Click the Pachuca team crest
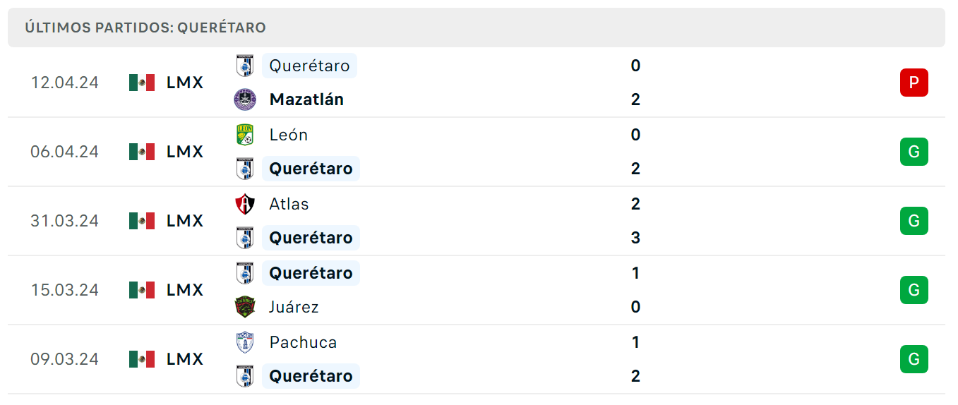Screen dimensions: 958x405 (x=245, y=342)
